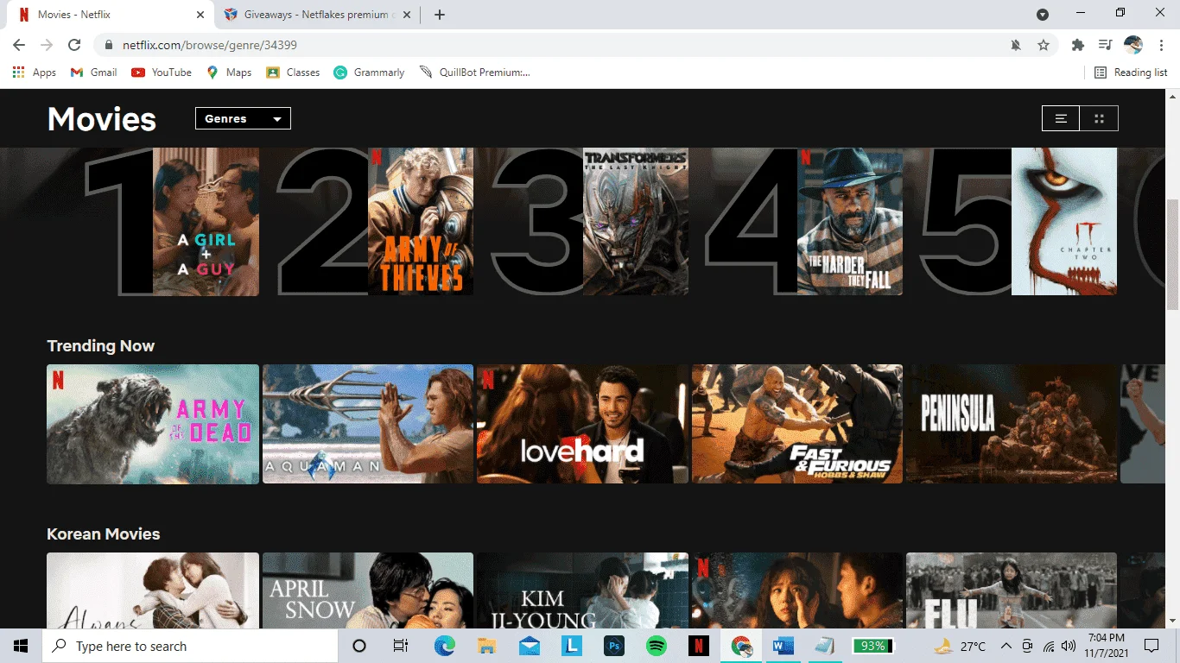The width and height of the screenshot is (1180, 663).
Task: Open IT Chapter Two poster
Action: (1064, 222)
